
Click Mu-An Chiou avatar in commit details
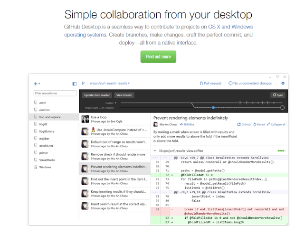tap(156, 124)
